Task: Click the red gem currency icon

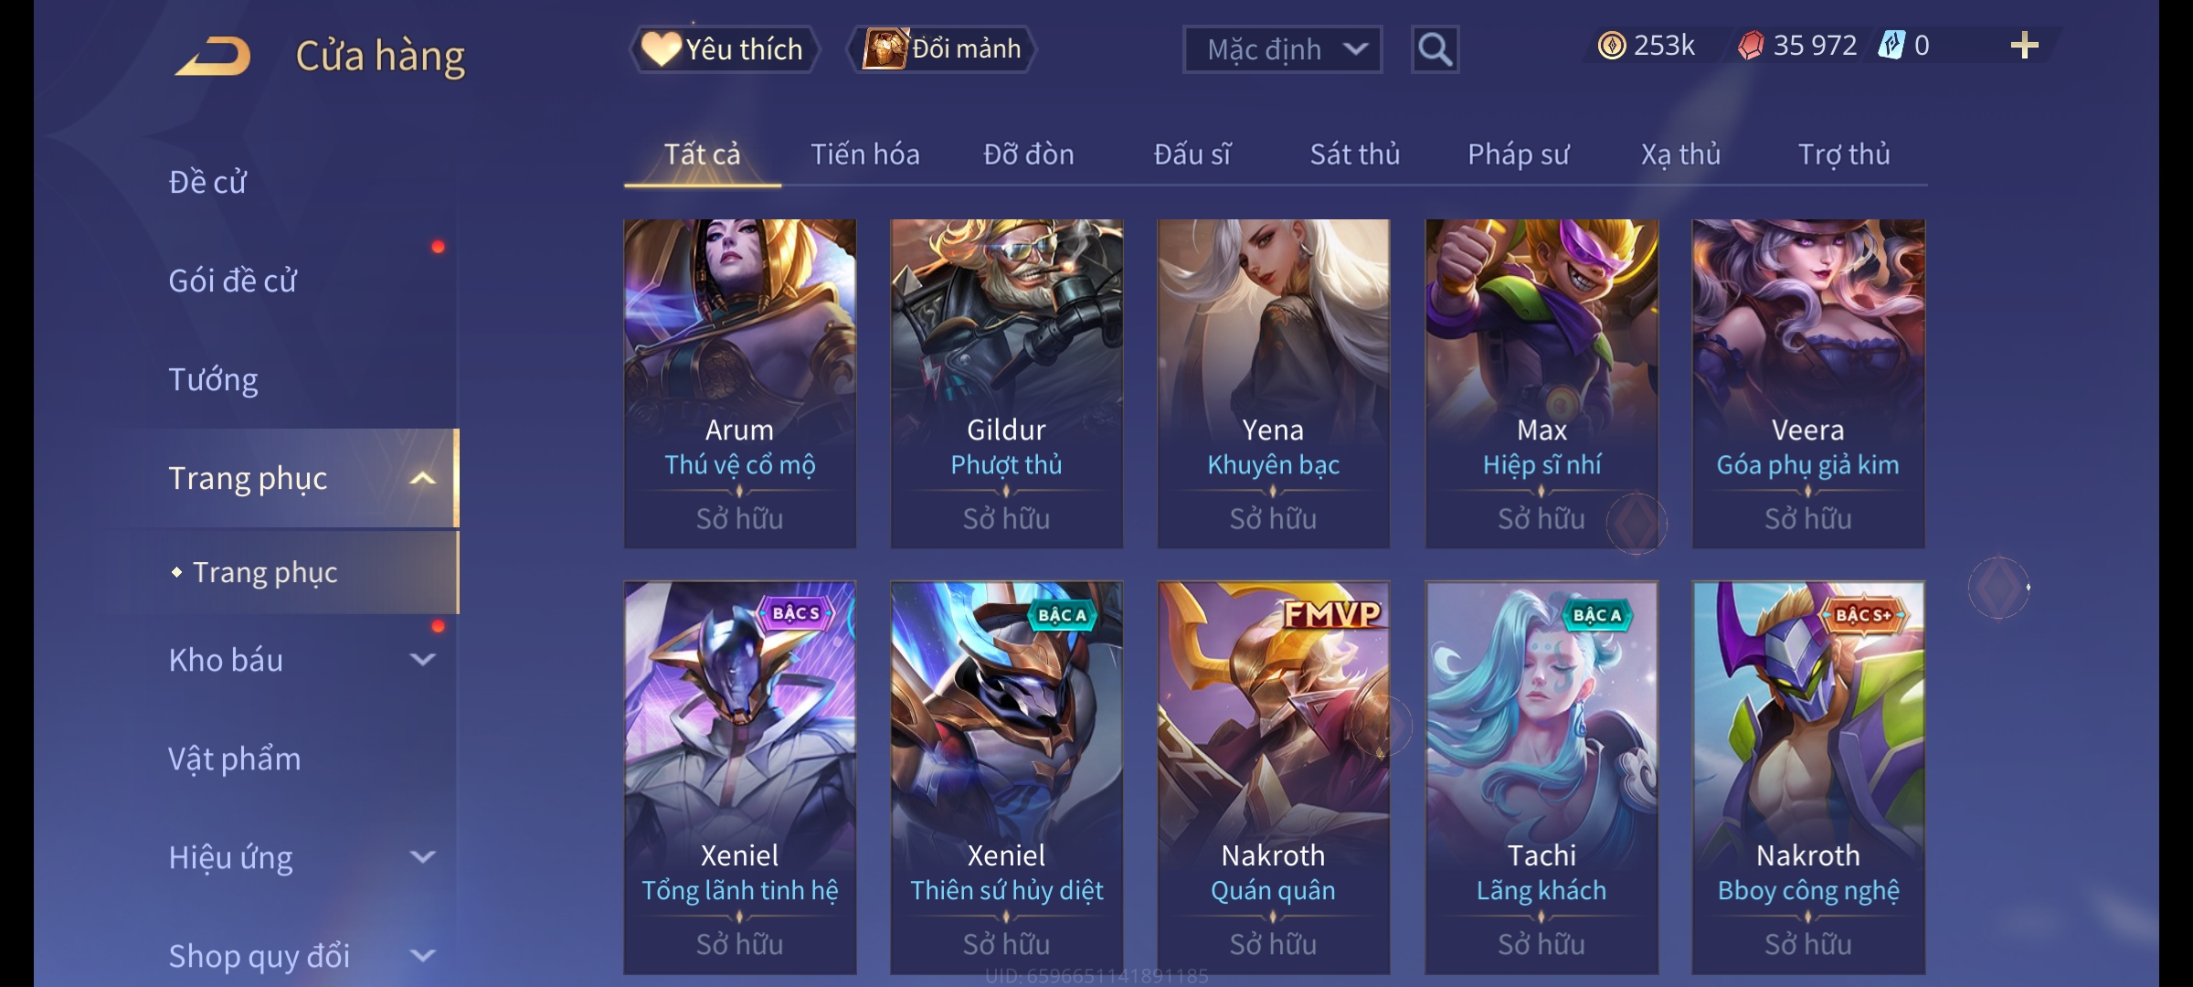Action: [x=1751, y=46]
